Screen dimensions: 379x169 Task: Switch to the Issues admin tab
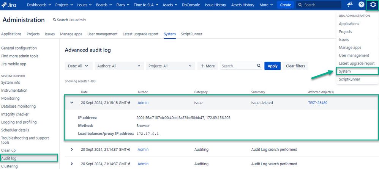pyautogui.click(x=50, y=34)
